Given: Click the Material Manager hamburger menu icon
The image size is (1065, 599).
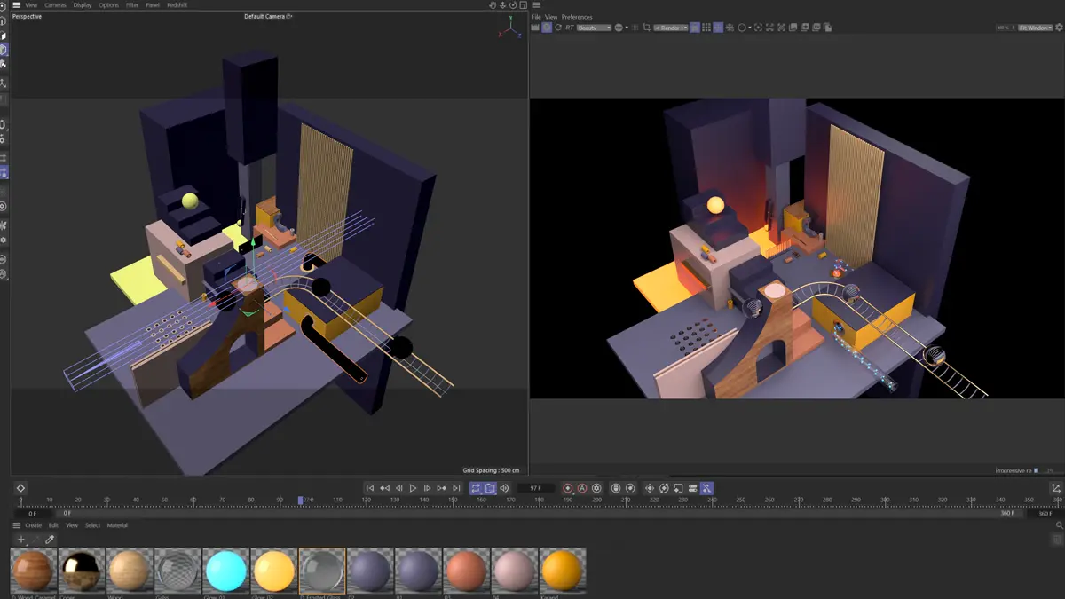Looking at the screenshot, I should 16,525.
